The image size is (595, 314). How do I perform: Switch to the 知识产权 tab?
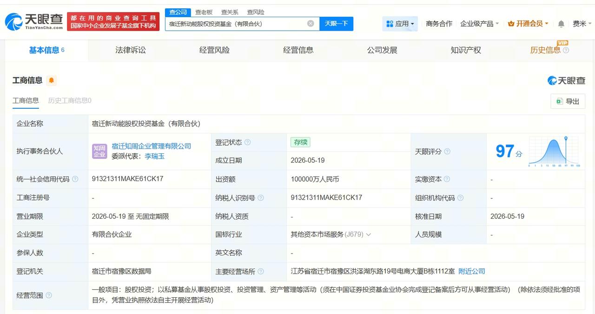click(x=466, y=50)
